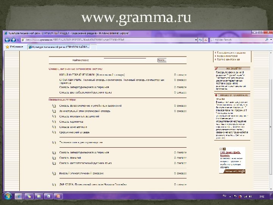Open the red ad headline link
This screenshot has height=205, width=273.
[231, 154]
